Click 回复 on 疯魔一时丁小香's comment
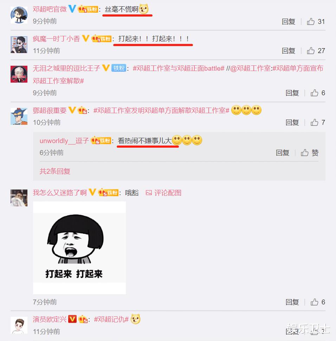Image resolution: width=336 pixels, height=341 pixels. [x=288, y=51]
